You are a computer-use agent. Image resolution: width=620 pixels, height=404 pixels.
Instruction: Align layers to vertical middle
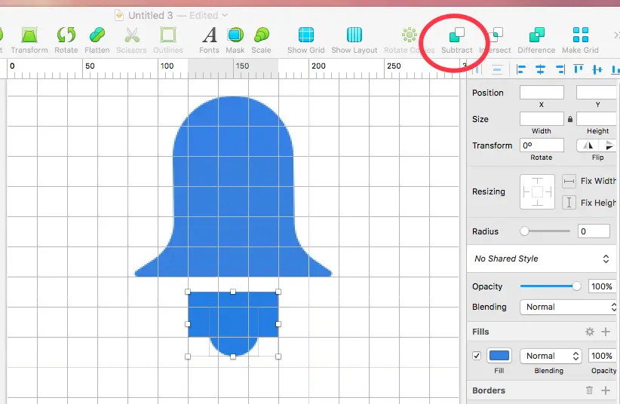(x=597, y=69)
